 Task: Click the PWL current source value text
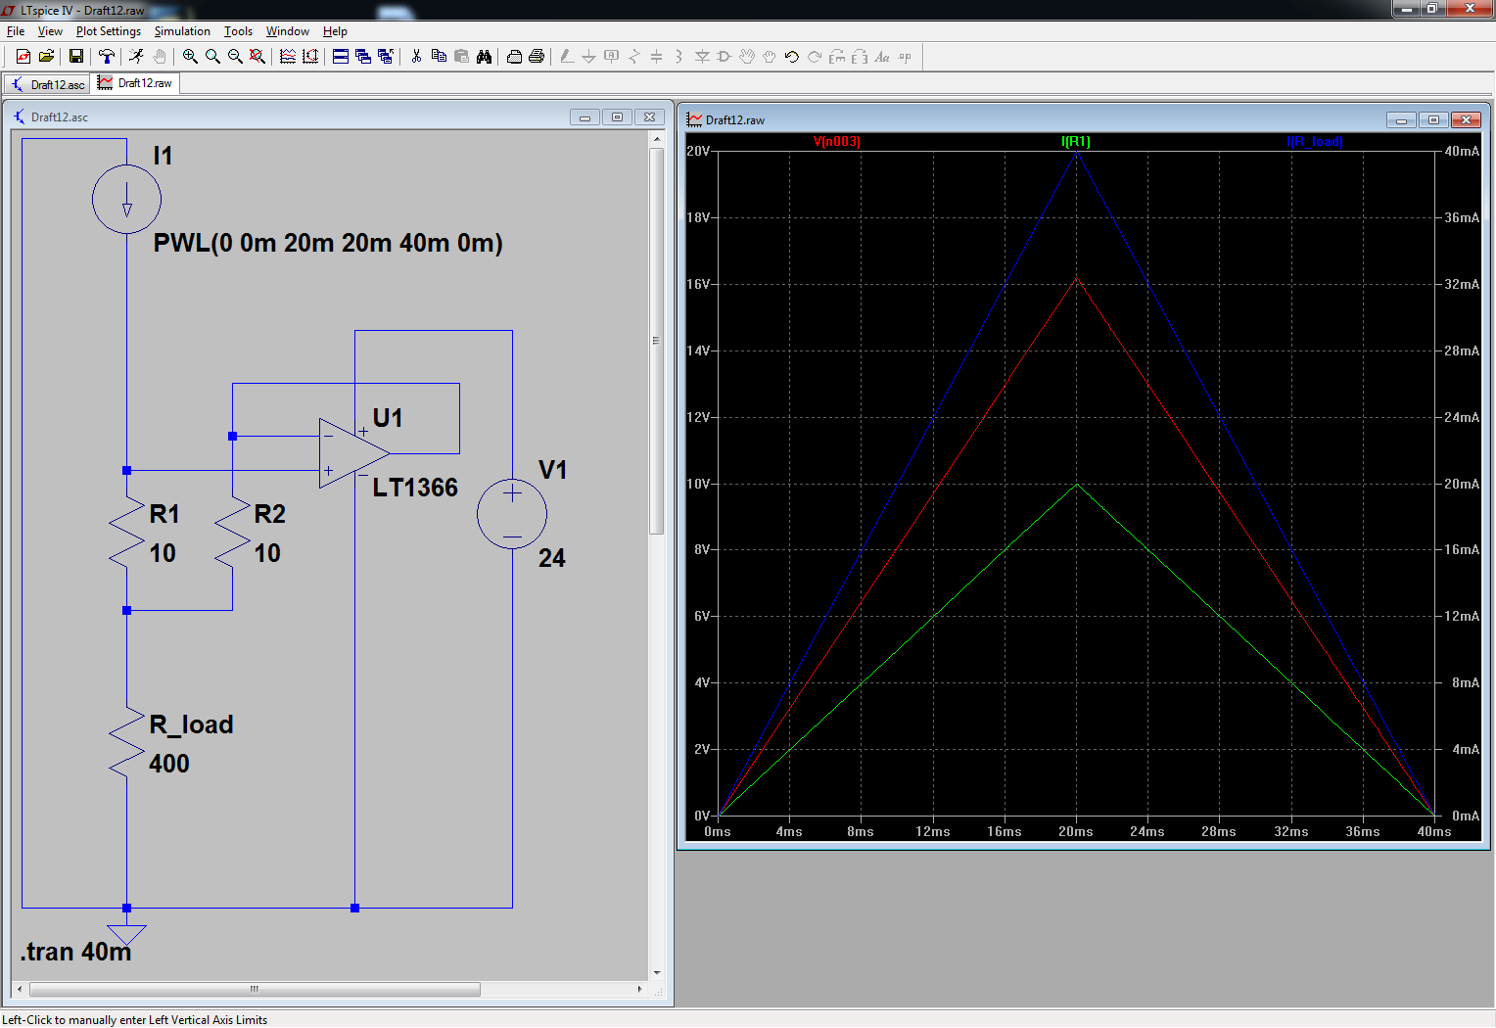328,243
